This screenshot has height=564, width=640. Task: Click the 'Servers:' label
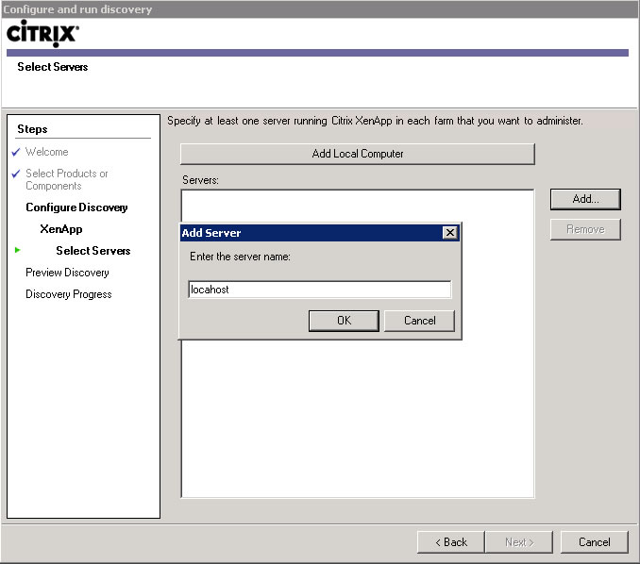[200, 180]
